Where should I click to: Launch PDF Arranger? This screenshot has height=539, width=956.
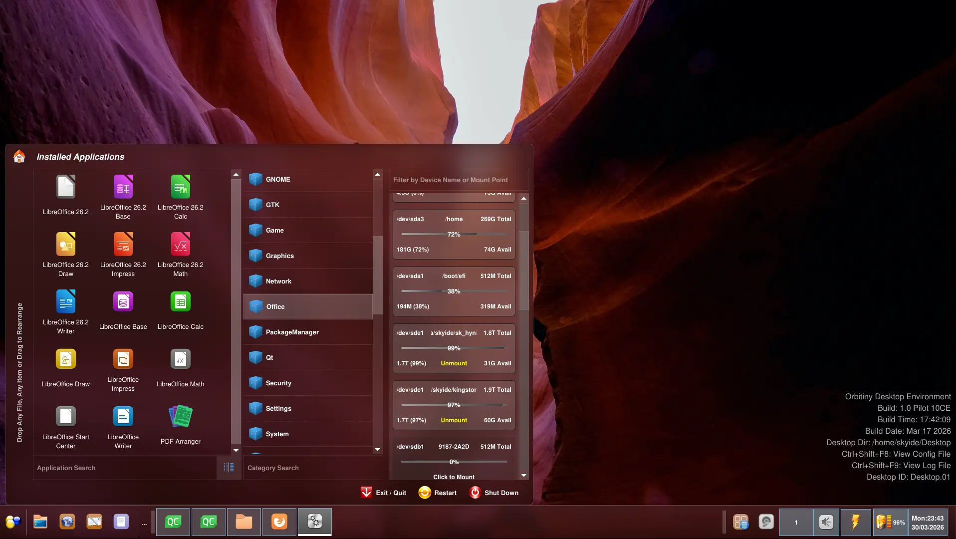(180, 417)
